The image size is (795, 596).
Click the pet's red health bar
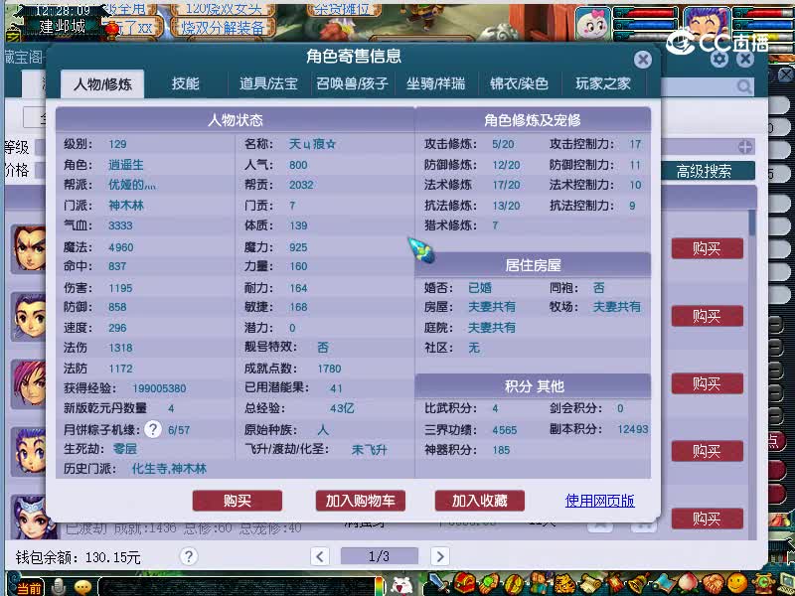(x=645, y=13)
